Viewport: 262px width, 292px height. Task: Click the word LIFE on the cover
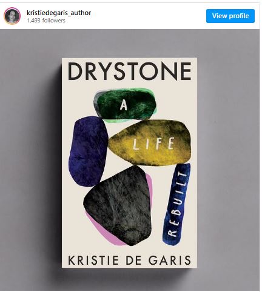click(x=153, y=144)
